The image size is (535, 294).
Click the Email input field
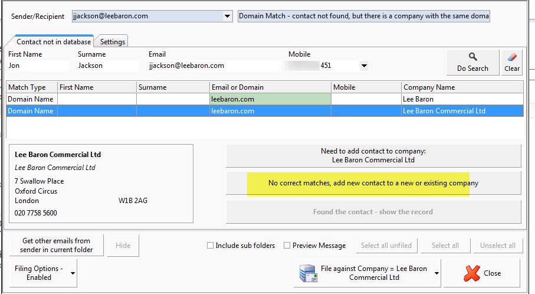212,66
